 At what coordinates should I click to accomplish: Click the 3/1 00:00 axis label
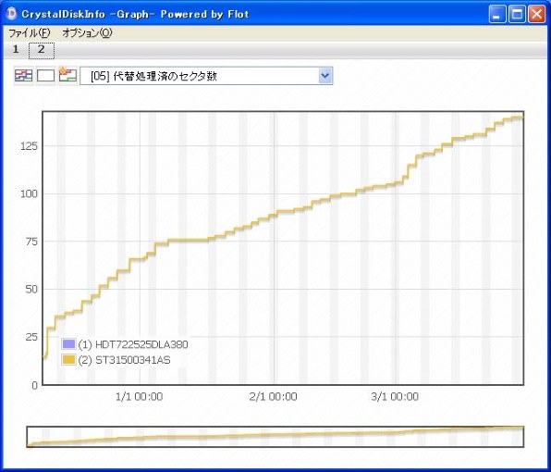point(395,397)
